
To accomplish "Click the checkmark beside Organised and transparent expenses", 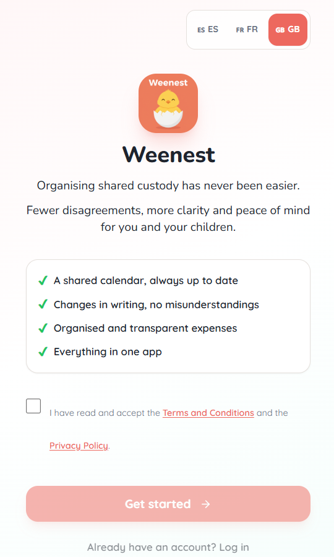I will (43, 328).
